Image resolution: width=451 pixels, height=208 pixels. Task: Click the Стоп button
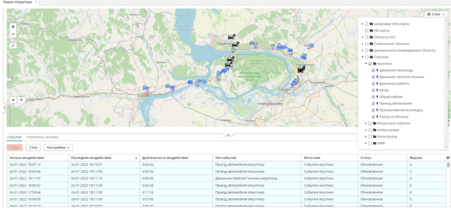[x=33, y=147]
